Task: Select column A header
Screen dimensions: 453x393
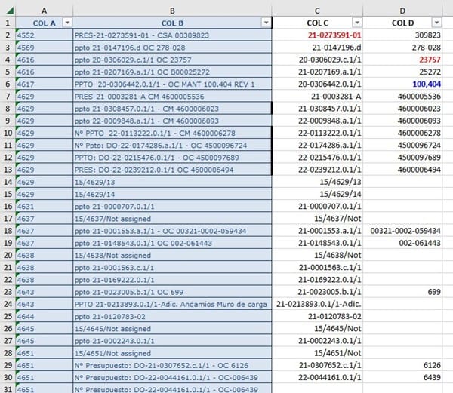Action: [45, 11]
